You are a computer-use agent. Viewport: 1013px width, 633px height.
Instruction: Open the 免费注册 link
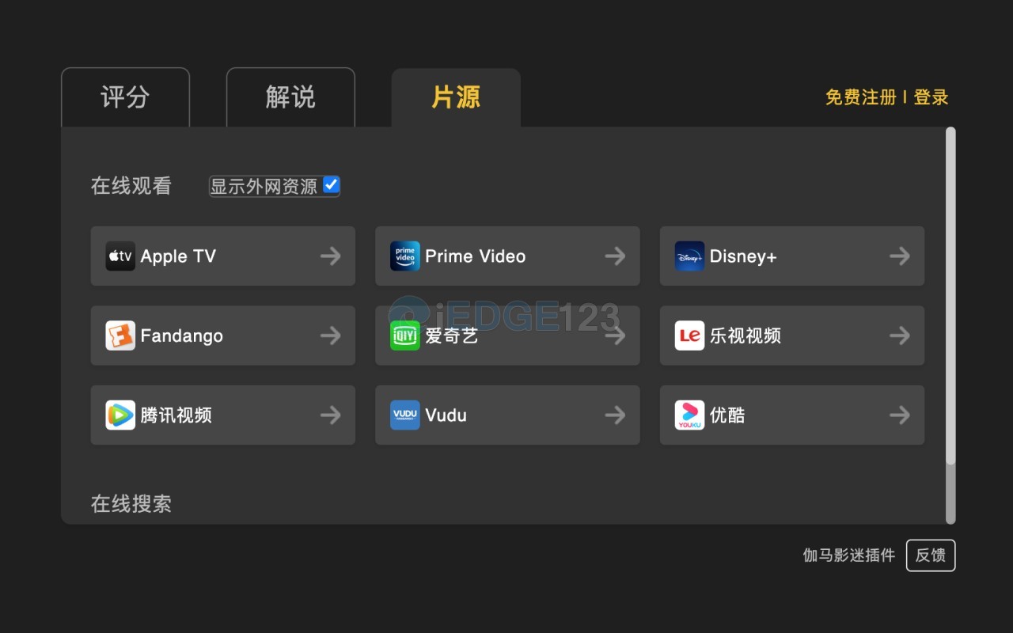tap(861, 97)
